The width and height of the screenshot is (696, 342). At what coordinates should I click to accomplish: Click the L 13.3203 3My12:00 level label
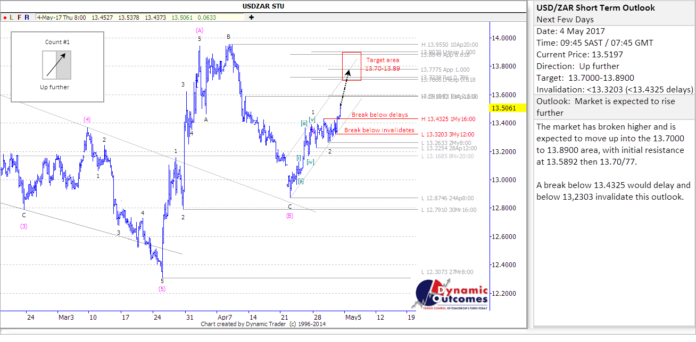(x=448, y=134)
